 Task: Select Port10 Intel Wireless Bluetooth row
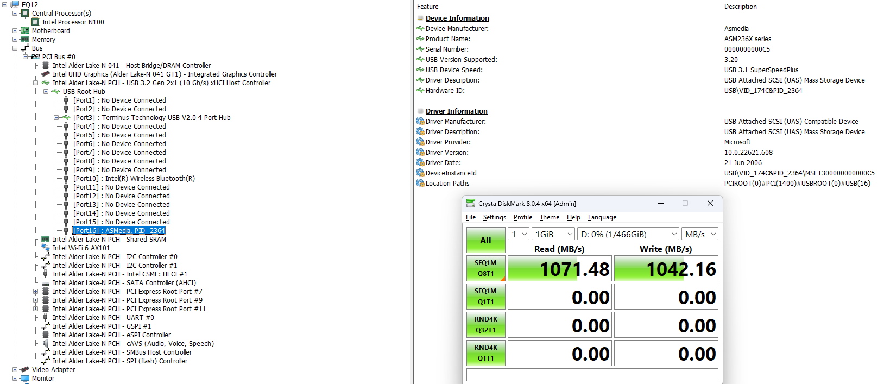[134, 178]
